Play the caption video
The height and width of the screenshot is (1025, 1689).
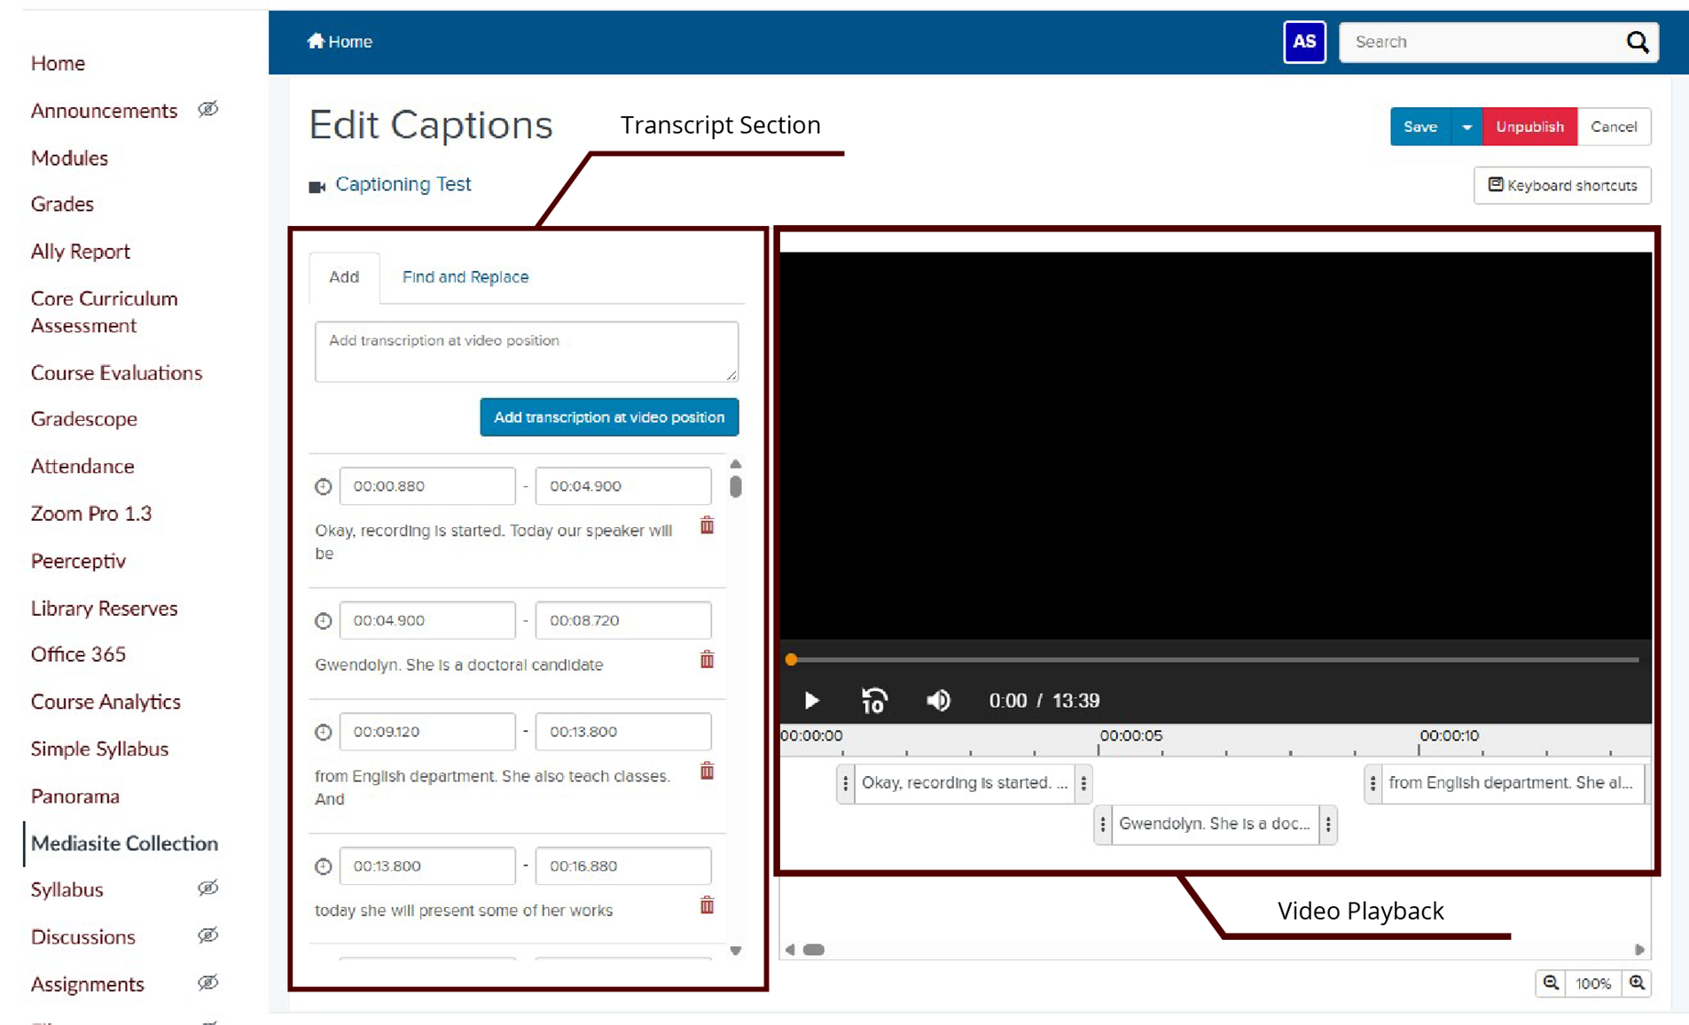pyautogui.click(x=811, y=701)
